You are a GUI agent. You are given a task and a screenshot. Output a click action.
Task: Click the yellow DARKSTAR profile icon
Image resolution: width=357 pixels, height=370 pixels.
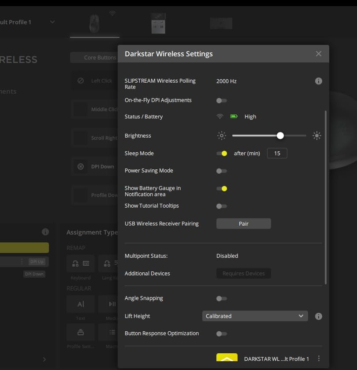(227, 357)
